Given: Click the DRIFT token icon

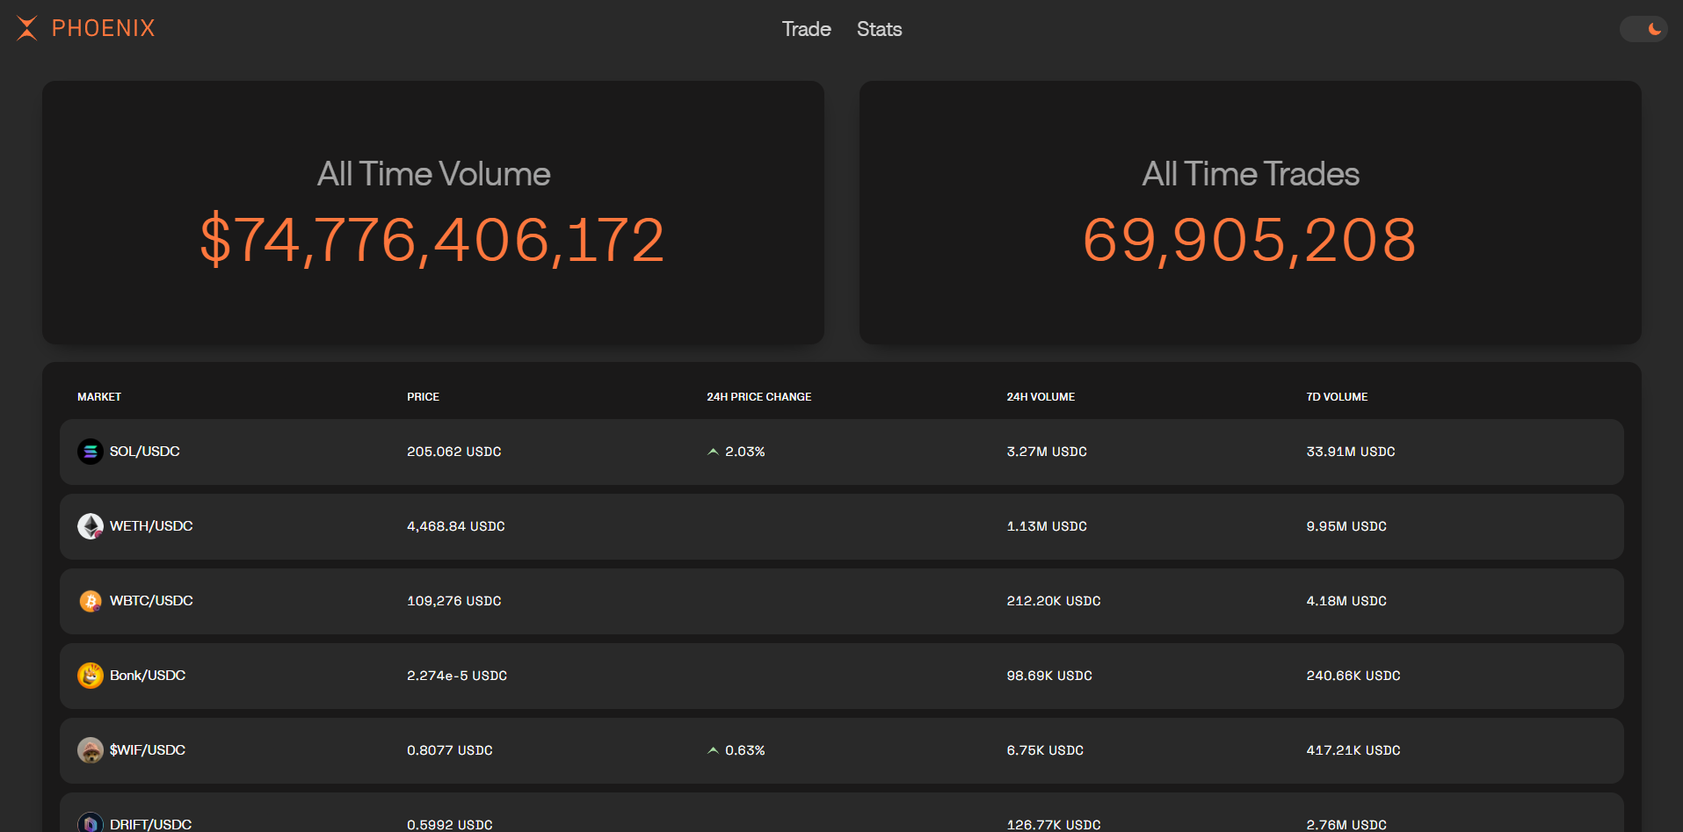Looking at the screenshot, I should click(x=90, y=823).
